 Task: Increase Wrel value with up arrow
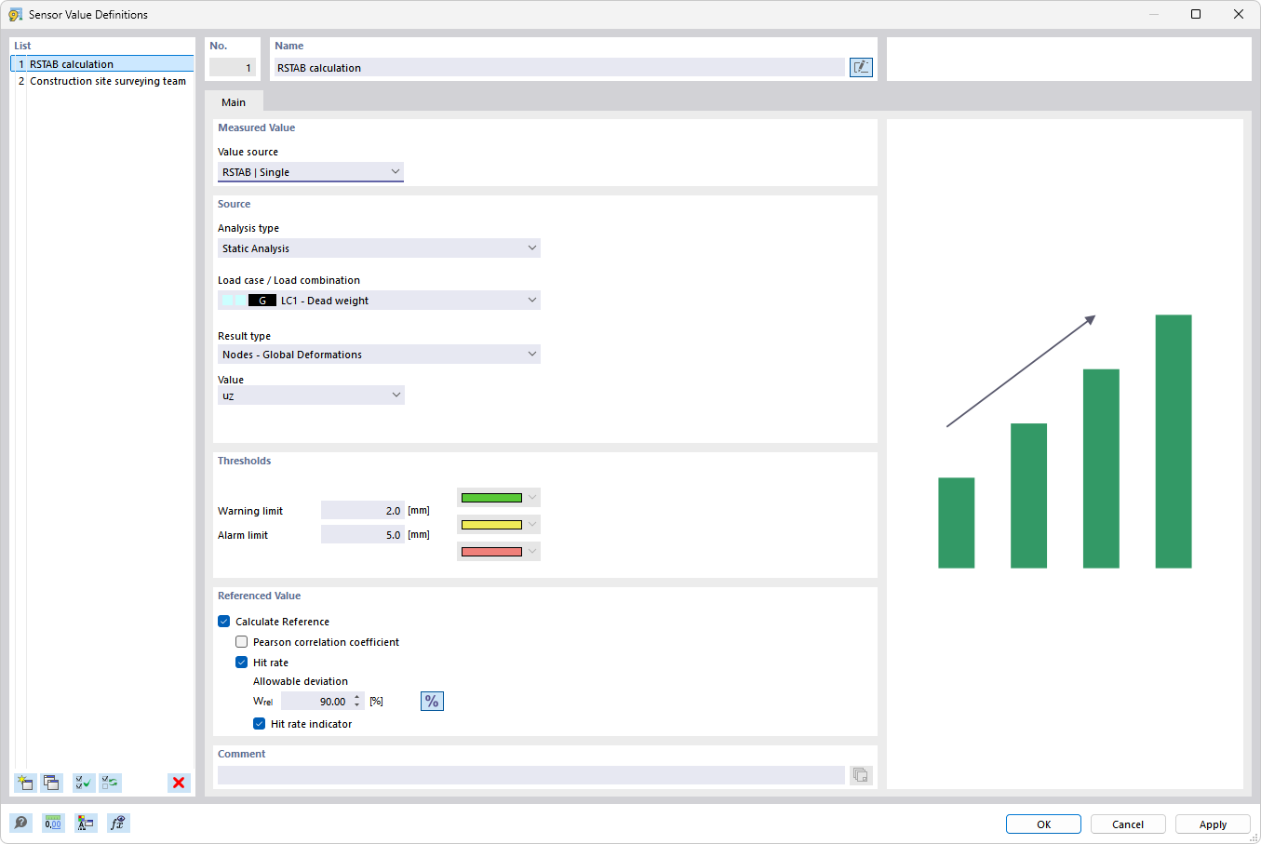[357, 698]
